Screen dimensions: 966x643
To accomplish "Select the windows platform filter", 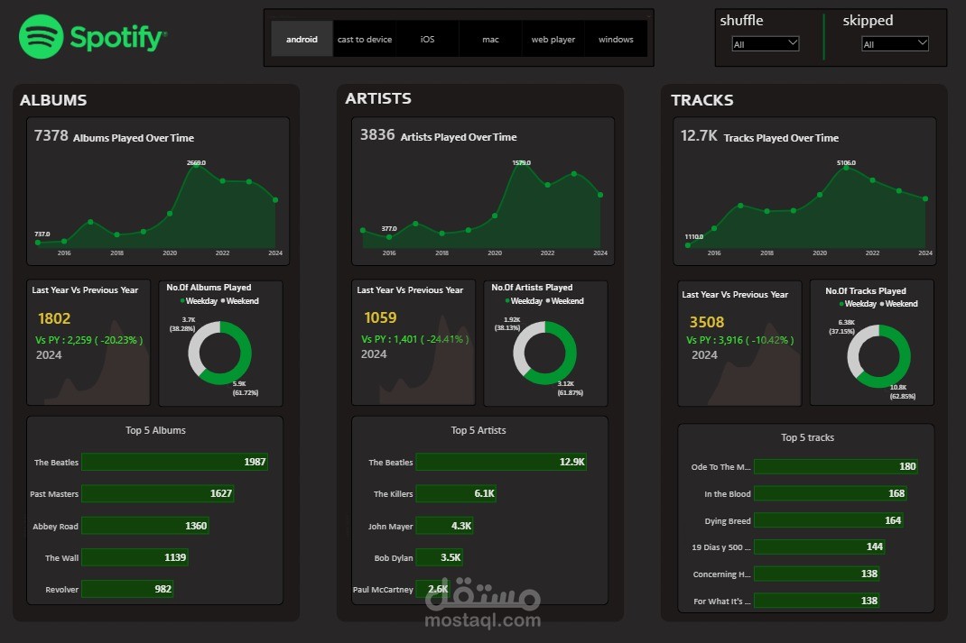I will pyautogui.click(x=616, y=39).
